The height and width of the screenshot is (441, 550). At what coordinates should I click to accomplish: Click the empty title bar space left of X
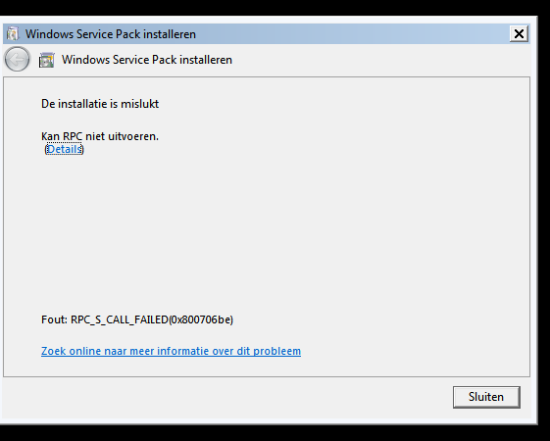pyautogui.click(x=351, y=34)
